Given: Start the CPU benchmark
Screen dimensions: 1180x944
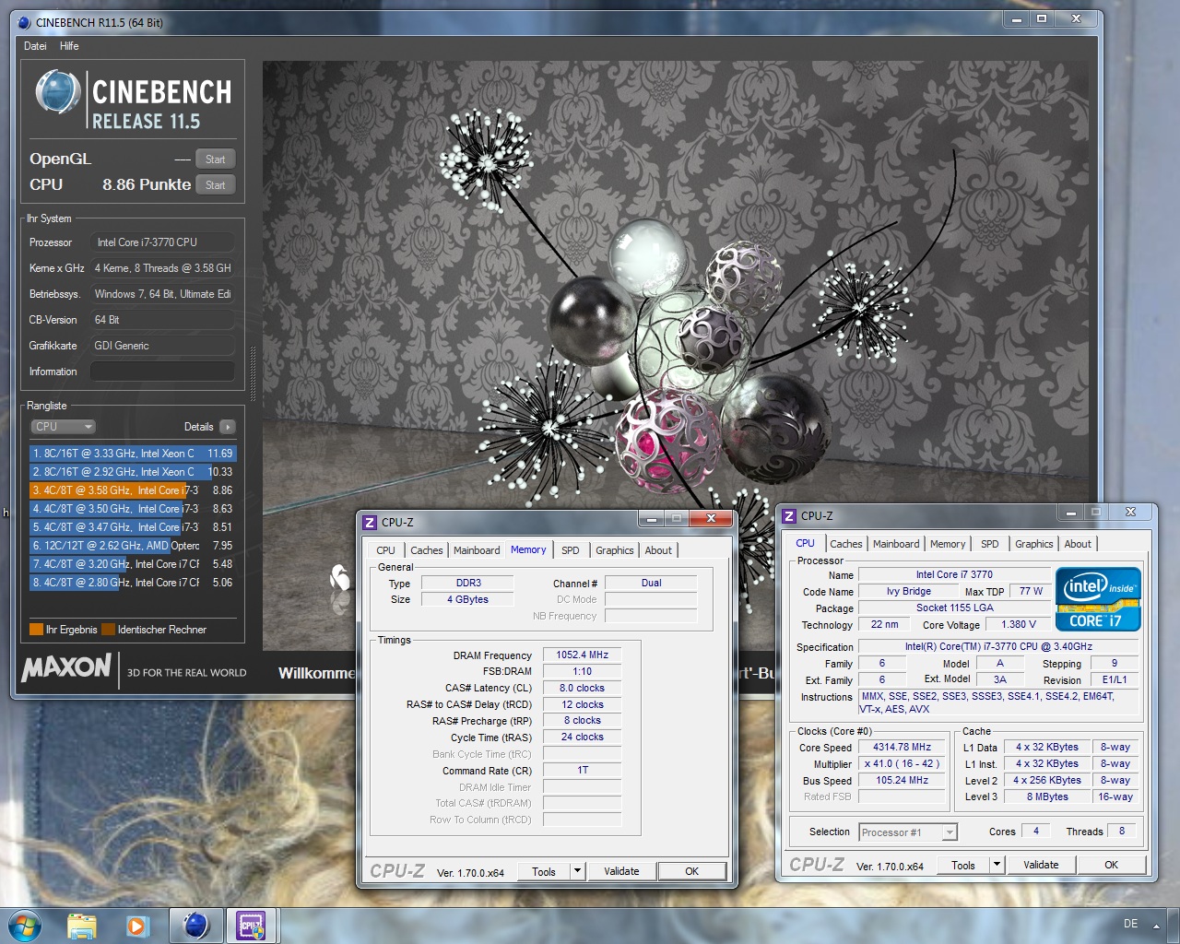Looking at the screenshot, I should pyautogui.click(x=216, y=185).
